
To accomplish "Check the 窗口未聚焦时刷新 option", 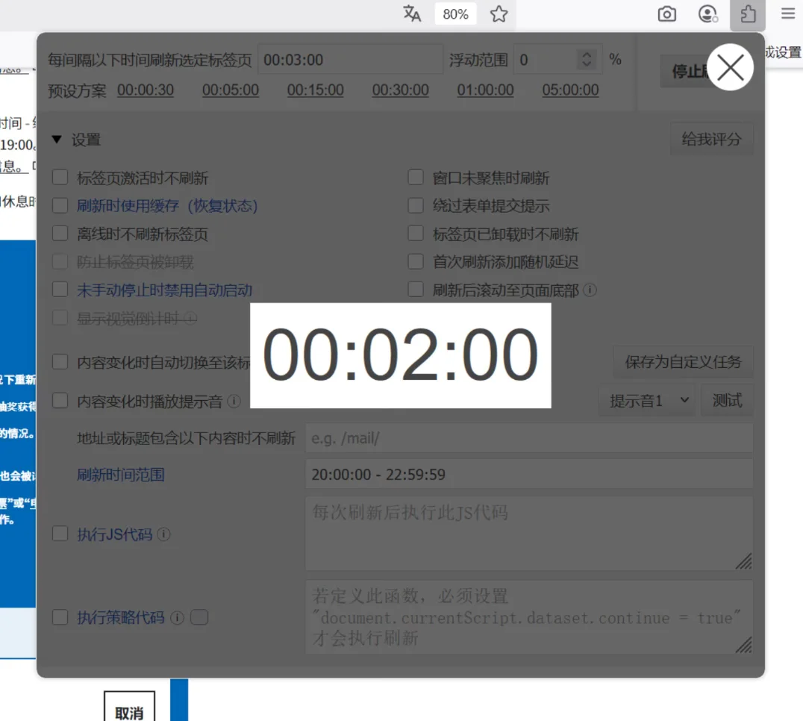I will (416, 177).
